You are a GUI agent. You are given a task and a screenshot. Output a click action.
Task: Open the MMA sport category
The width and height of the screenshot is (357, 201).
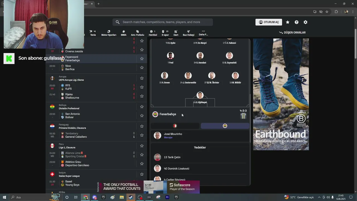click(124, 33)
